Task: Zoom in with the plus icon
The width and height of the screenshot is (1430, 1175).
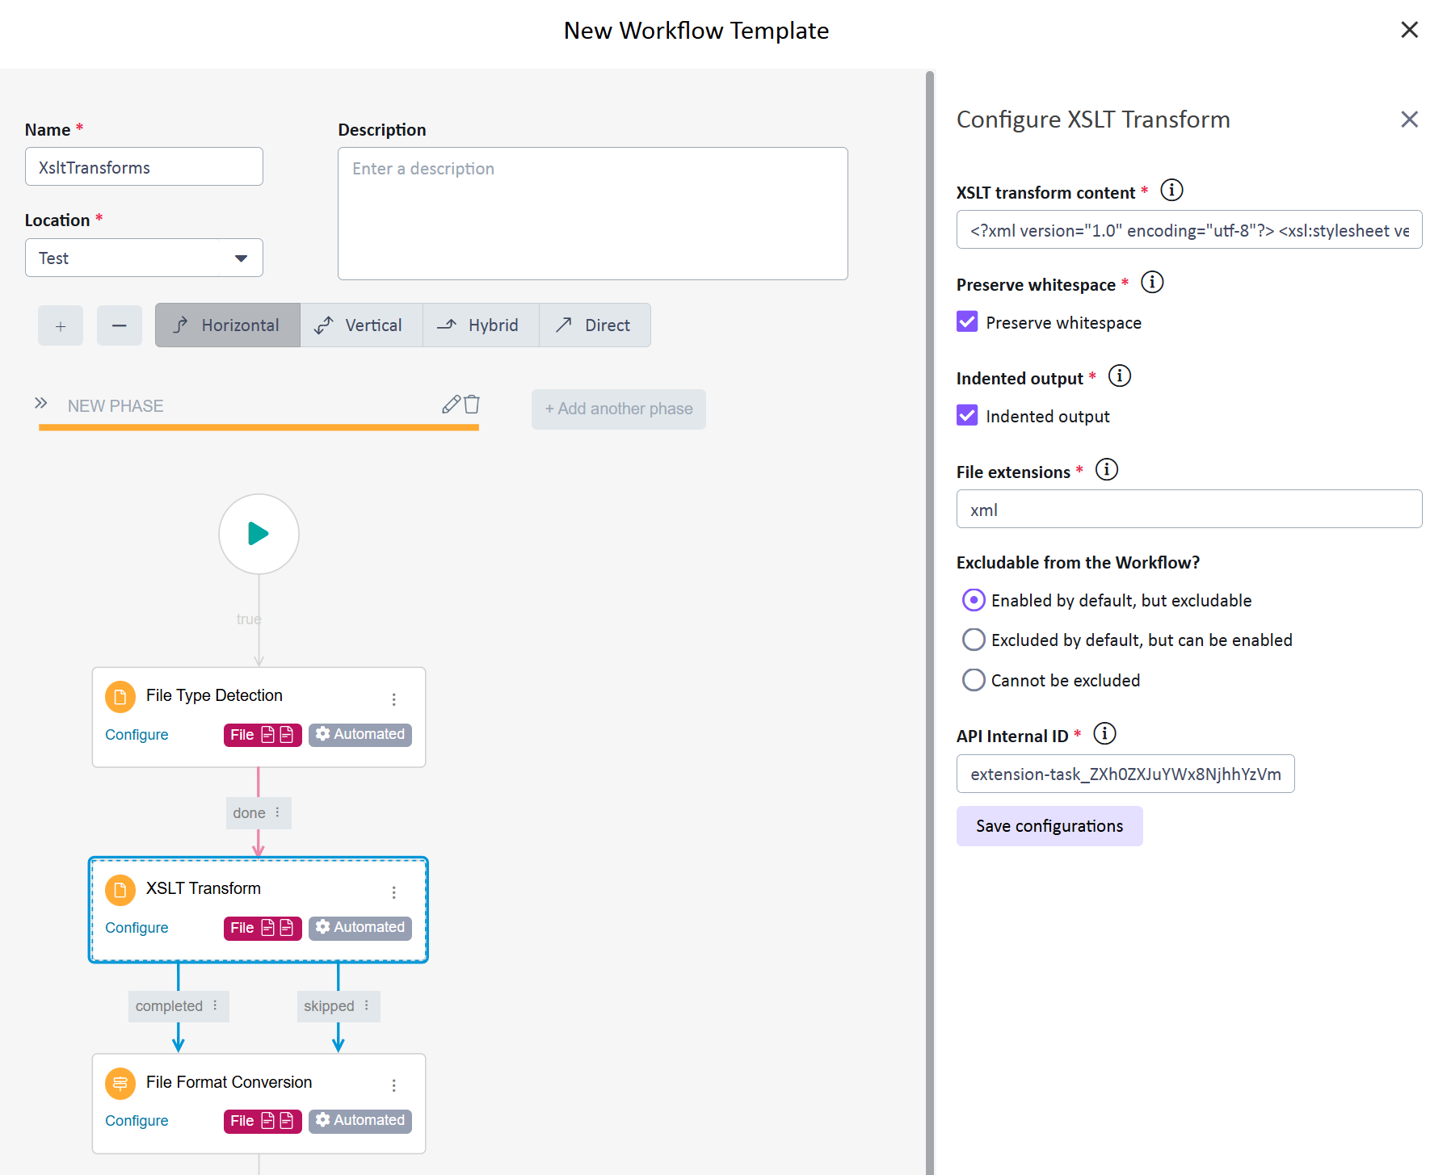Action: click(60, 325)
